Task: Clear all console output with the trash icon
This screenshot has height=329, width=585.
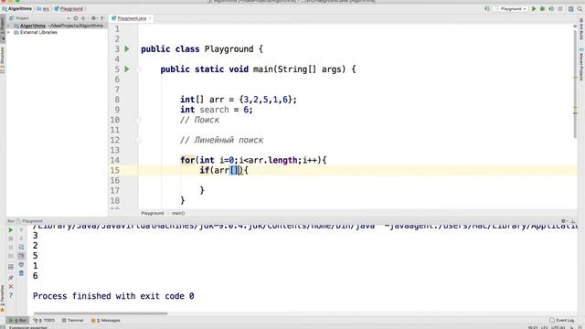Action: pos(21,273)
